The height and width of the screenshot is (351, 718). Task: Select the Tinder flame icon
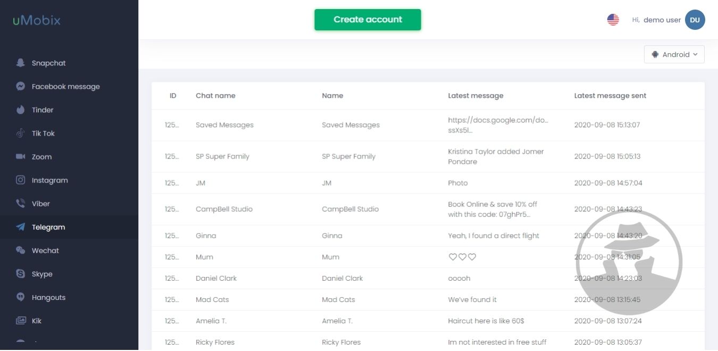coord(21,110)
